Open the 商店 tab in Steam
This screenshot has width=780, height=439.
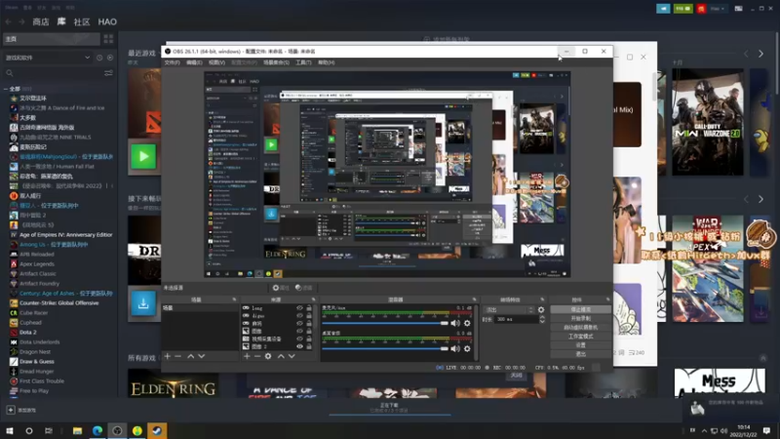41,21
